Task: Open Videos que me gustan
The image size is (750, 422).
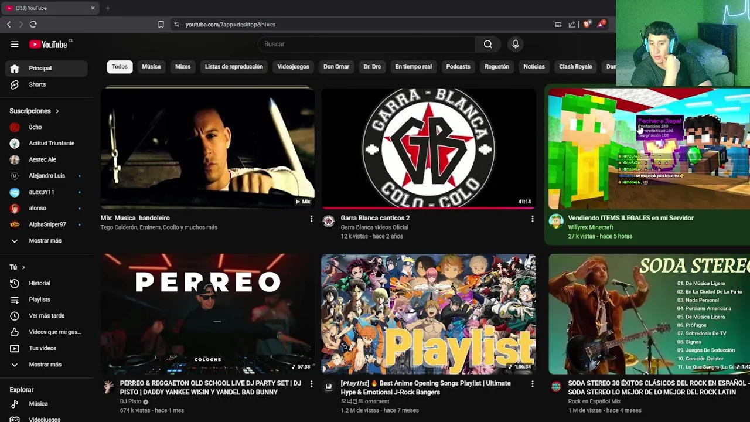Action: click(47, 332)
